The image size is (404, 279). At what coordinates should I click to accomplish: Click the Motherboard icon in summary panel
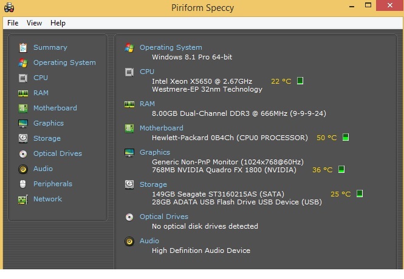point(129,128)
